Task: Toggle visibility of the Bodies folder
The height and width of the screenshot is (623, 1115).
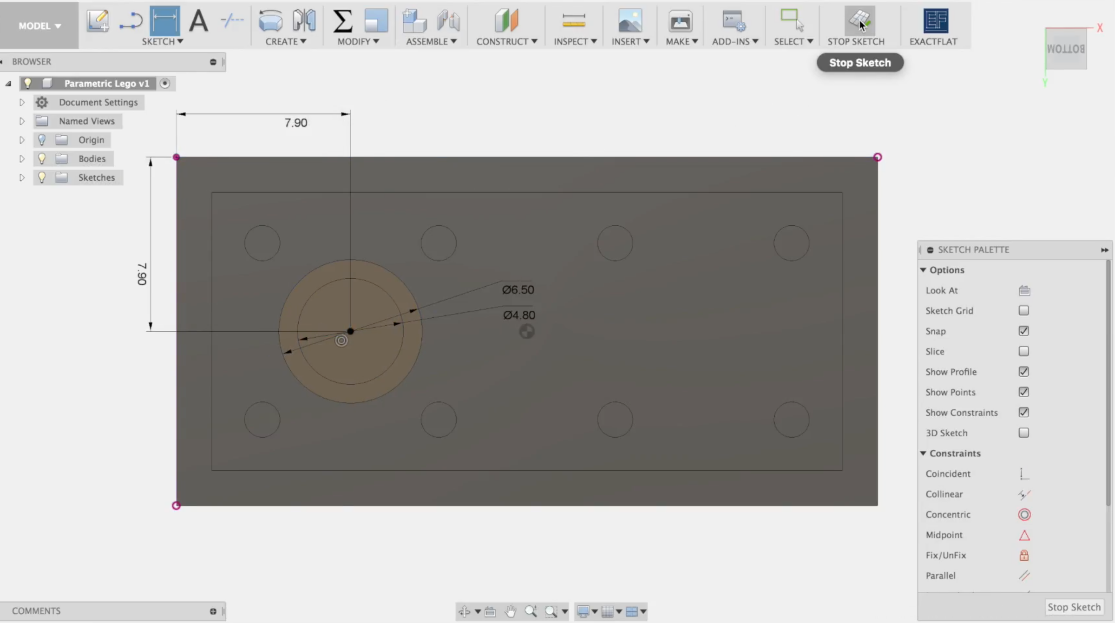Action: (42, 158)
